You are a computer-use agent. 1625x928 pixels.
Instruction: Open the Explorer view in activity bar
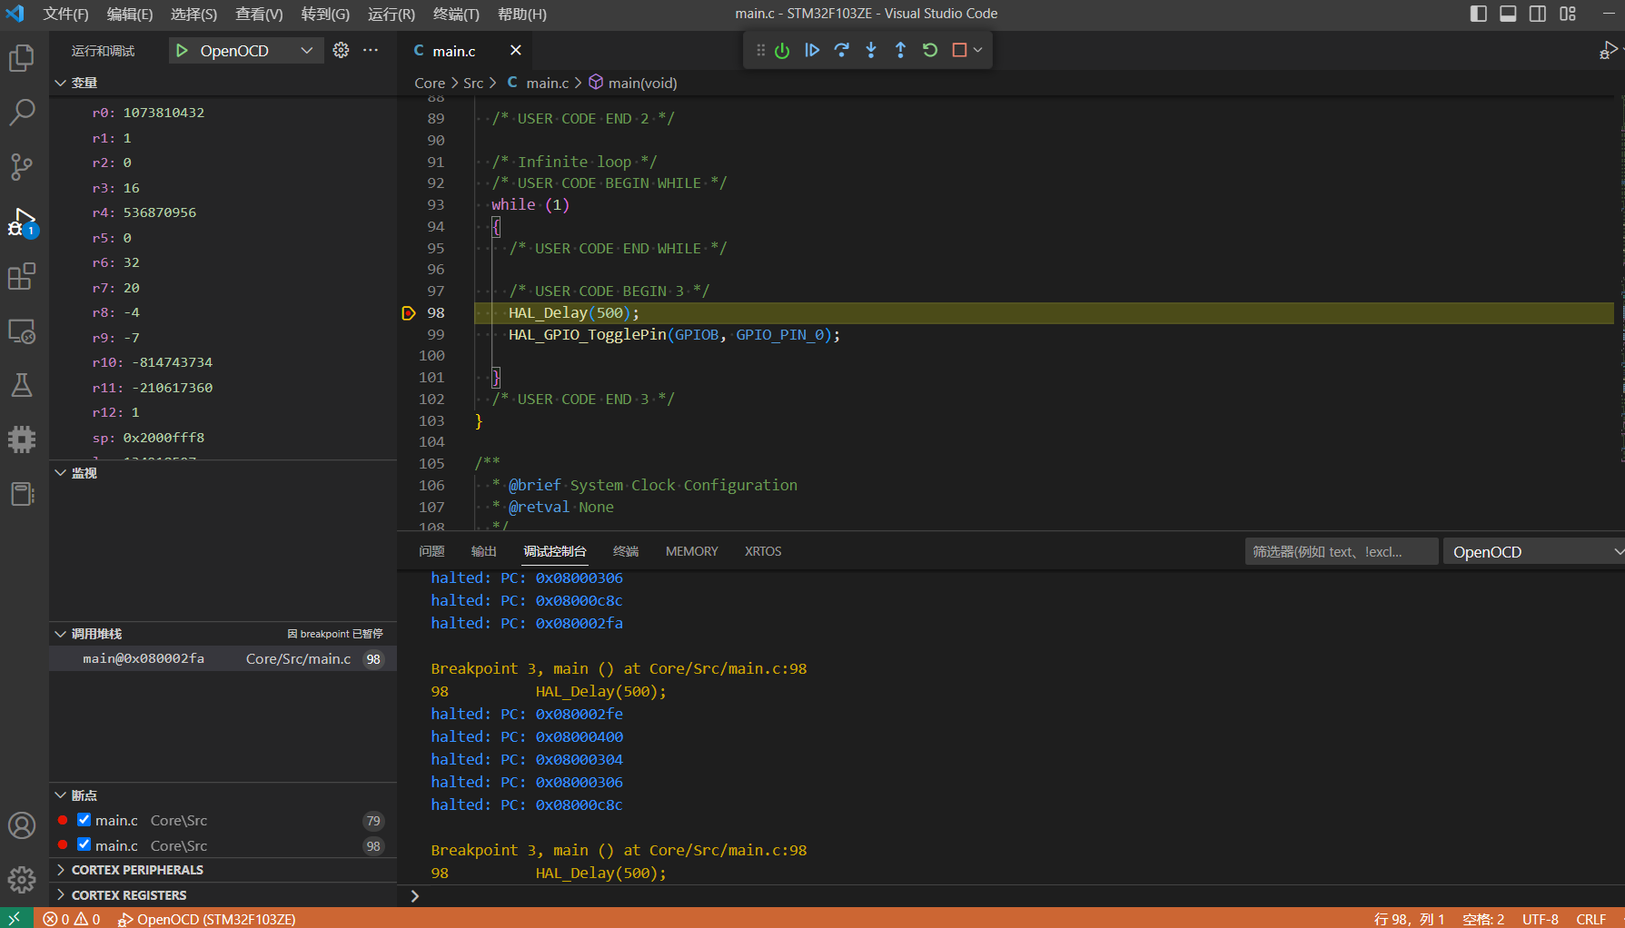point(22,58)
